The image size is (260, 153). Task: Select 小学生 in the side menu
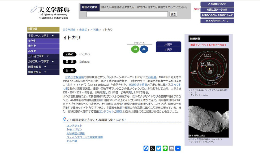pyautogui.click(x=32, y=41)
